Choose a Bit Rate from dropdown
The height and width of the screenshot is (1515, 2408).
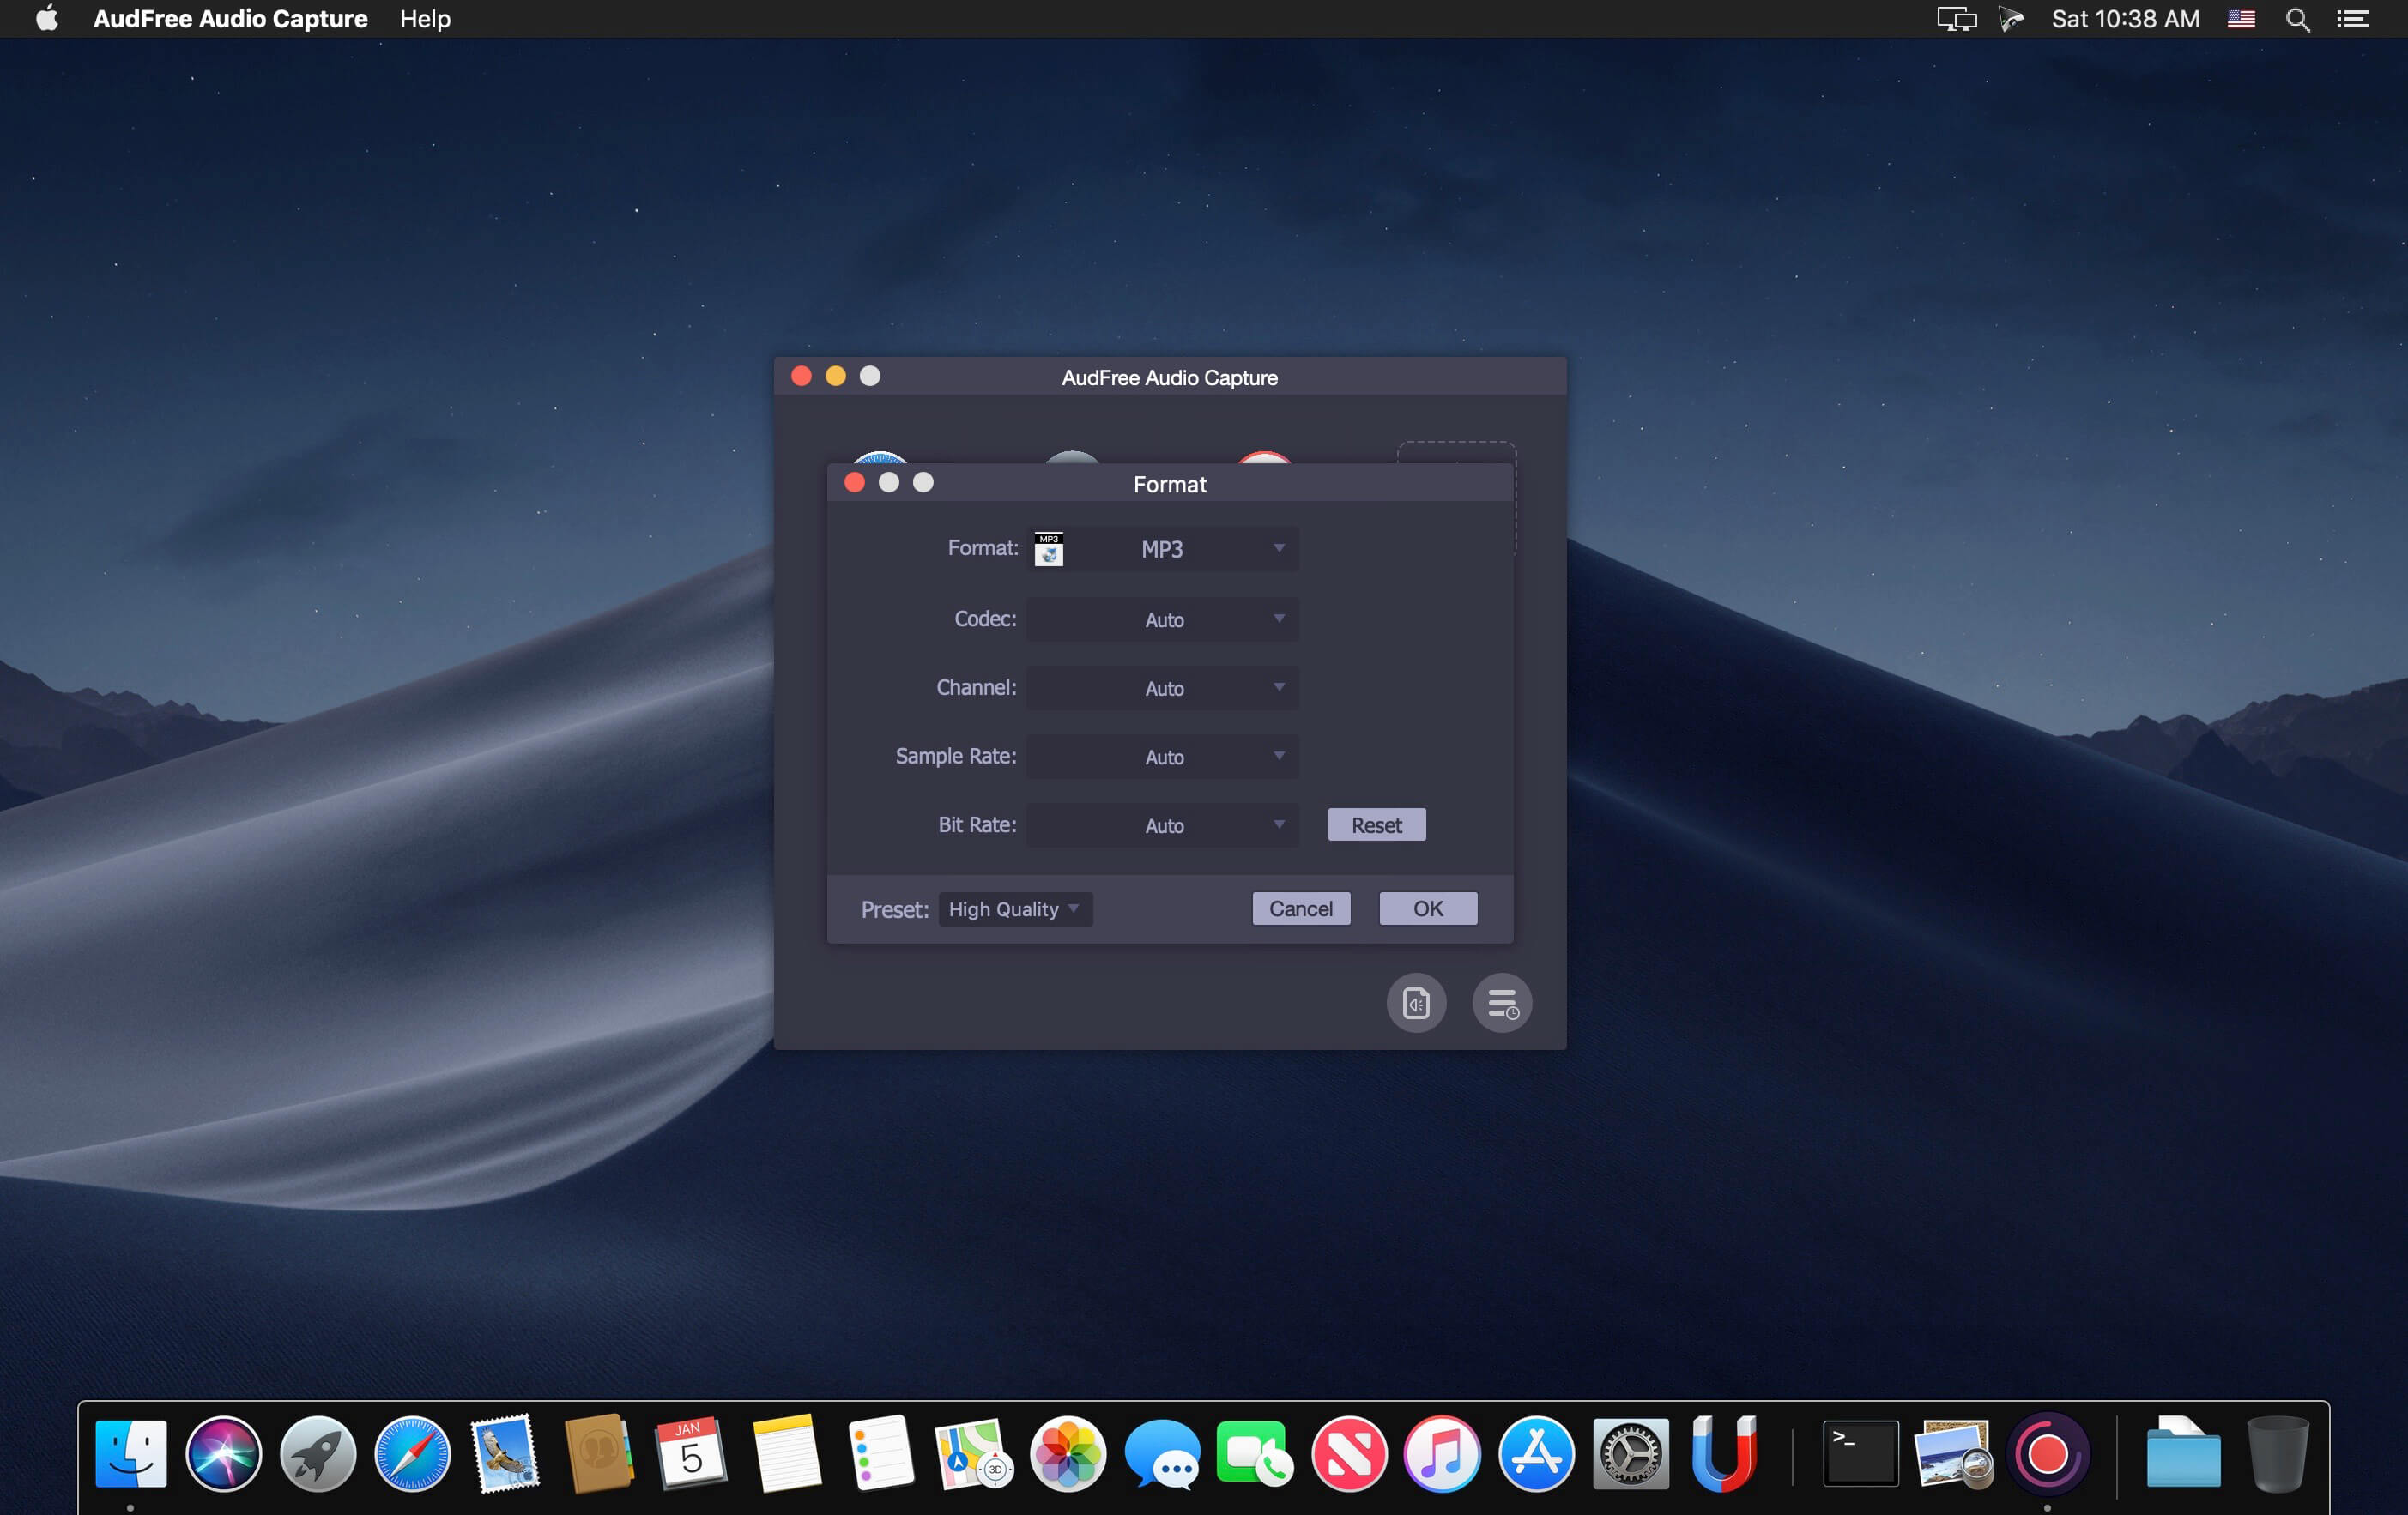coord(1163,825)
